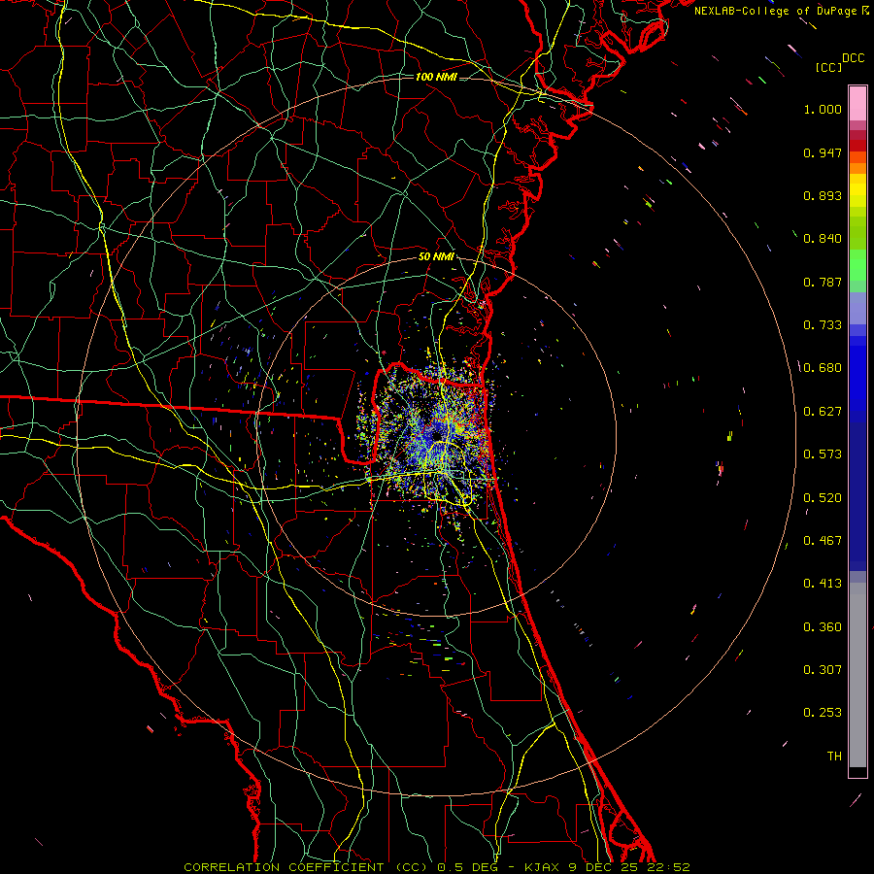Click the 0.840 color scale value
874x874 pixels.
823,239
